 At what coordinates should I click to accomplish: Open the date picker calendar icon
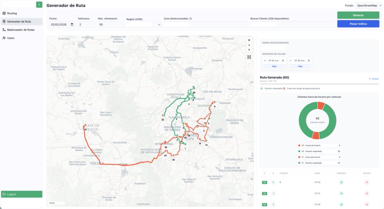[72, 25]
